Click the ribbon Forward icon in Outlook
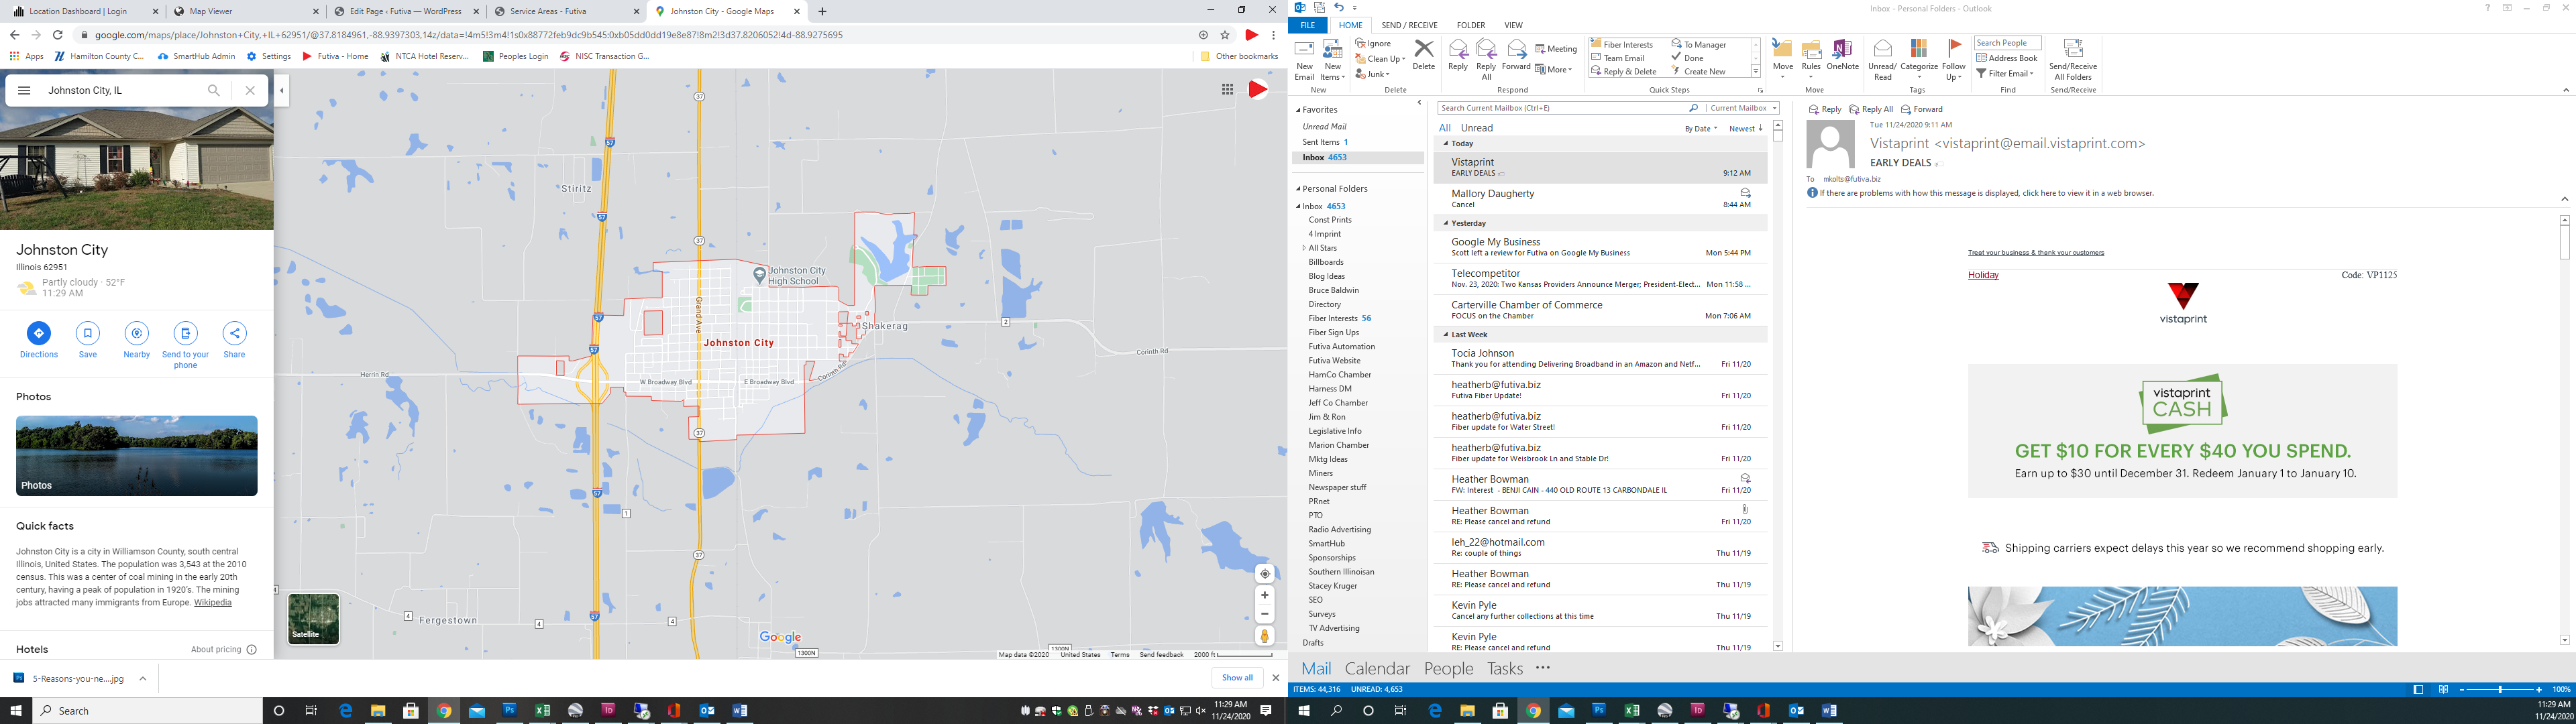 1516,49
